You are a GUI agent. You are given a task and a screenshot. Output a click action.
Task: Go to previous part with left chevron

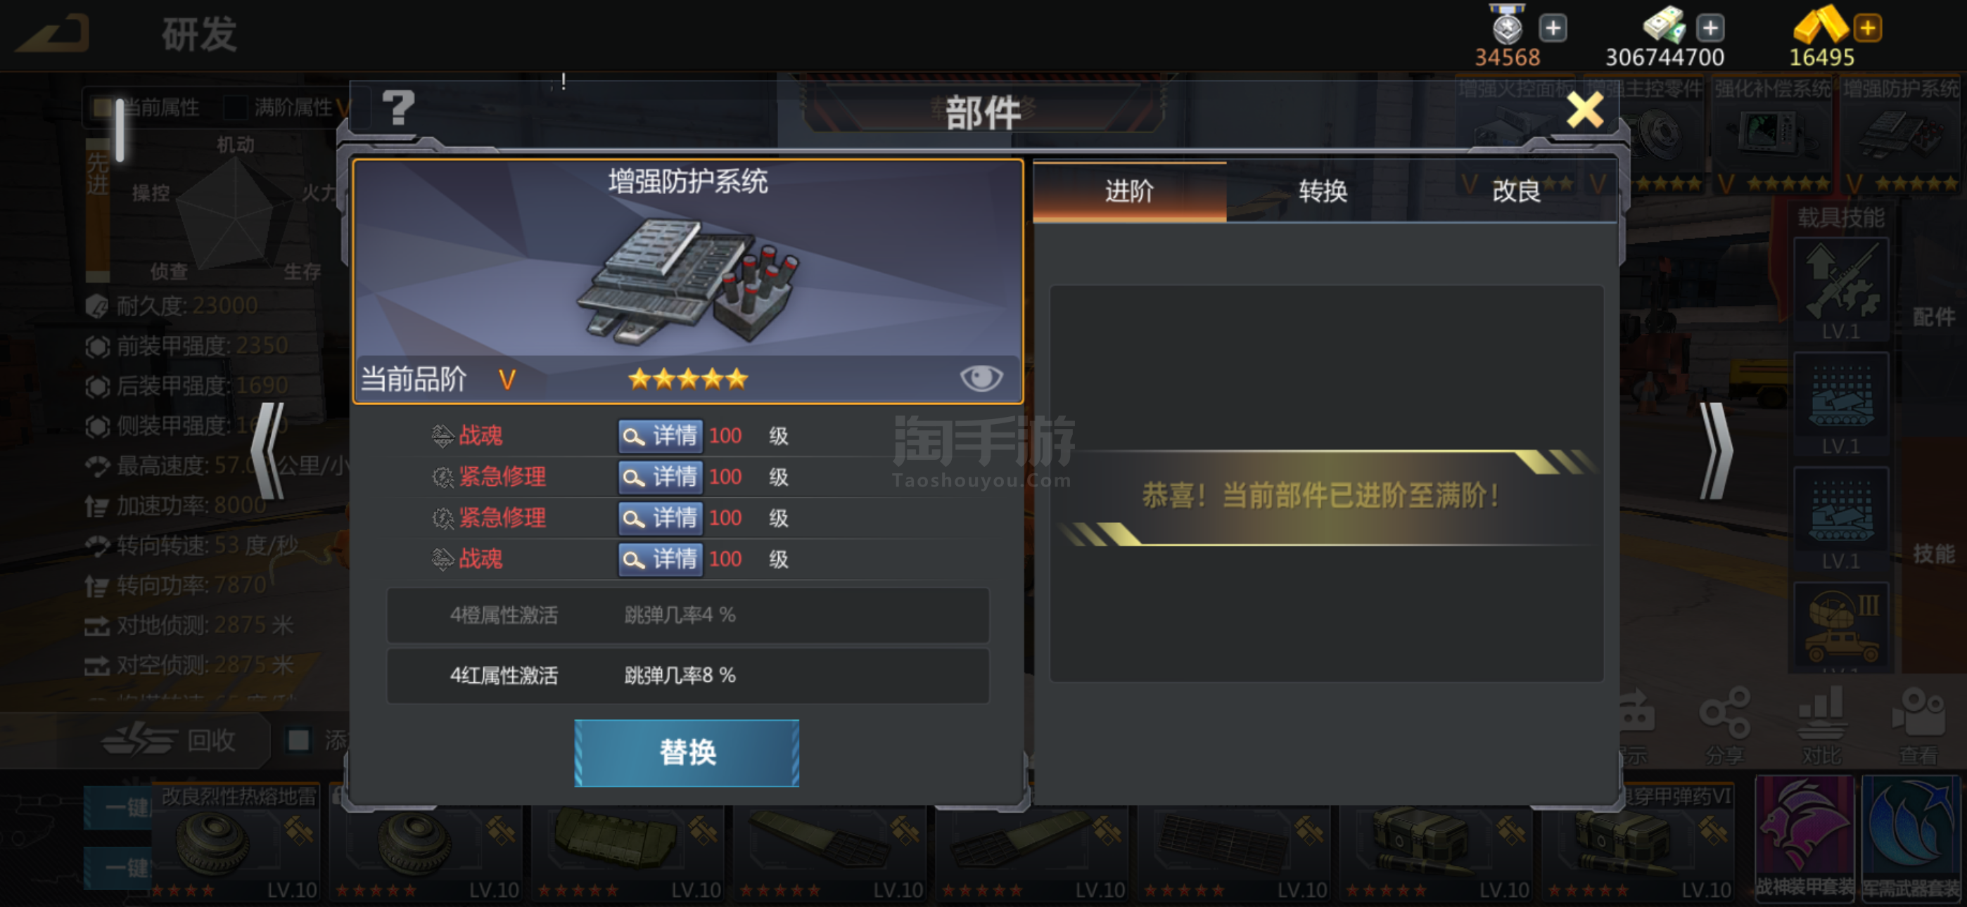click(x=269, y=451)
